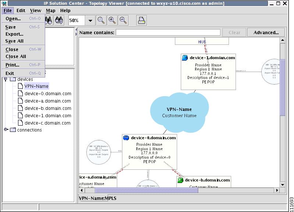Image resolution: width=294 pixels, height=212 pixels.
Task: Click the application icon in the title bar
Action: click(4, 3)
